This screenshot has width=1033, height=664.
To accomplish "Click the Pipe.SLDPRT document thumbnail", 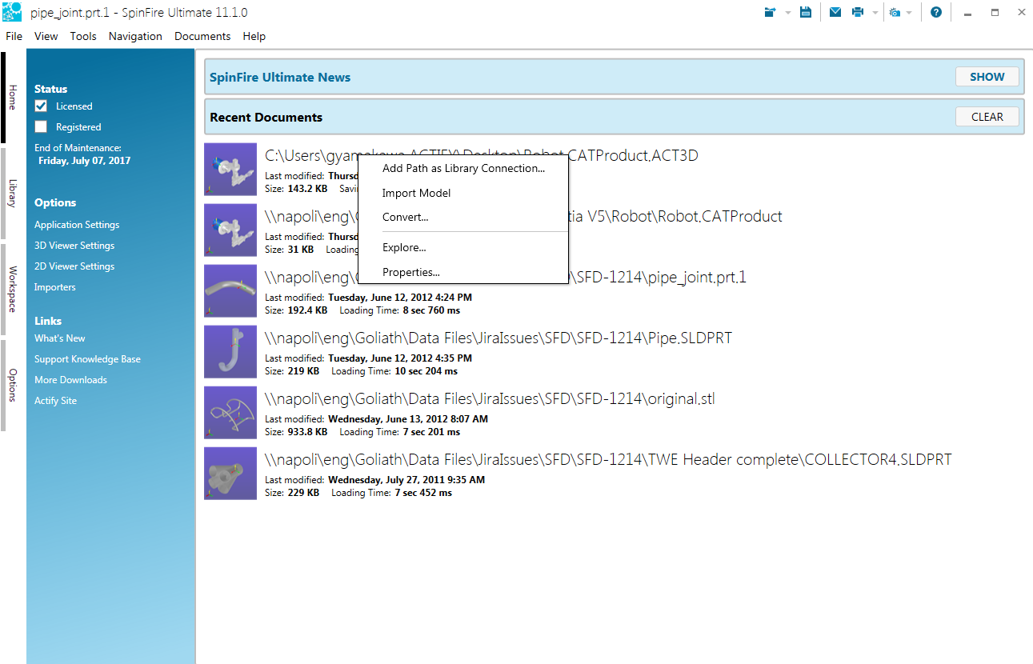I will (x=230, y=351).
